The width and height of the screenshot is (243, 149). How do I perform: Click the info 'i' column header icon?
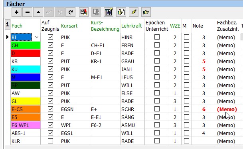pyautogui.click(x=8, y=24)
